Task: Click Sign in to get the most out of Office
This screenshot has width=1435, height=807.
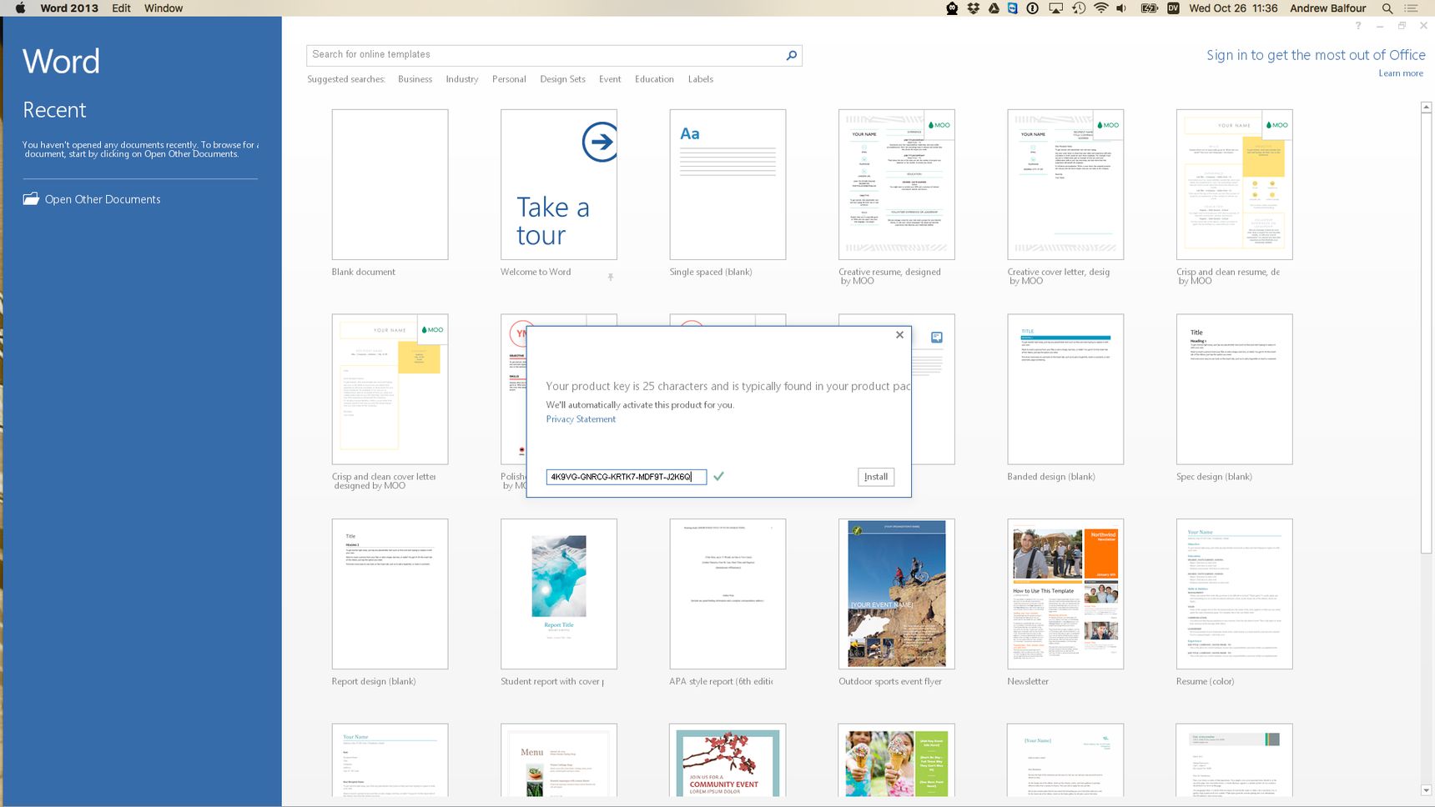Action: [1316, 55]
